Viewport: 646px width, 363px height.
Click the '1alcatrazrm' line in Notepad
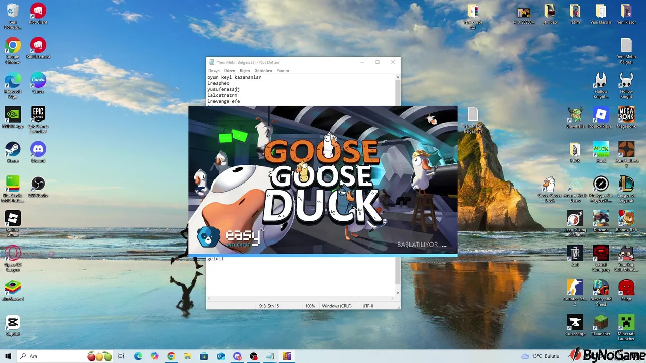tap(222, 95)
